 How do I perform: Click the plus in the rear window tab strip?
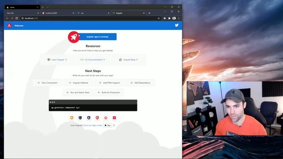click(42, 7)
